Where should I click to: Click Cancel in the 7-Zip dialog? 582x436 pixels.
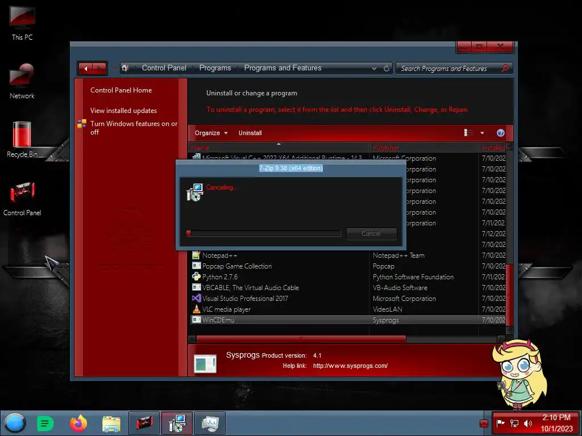(x=371, y=233)
